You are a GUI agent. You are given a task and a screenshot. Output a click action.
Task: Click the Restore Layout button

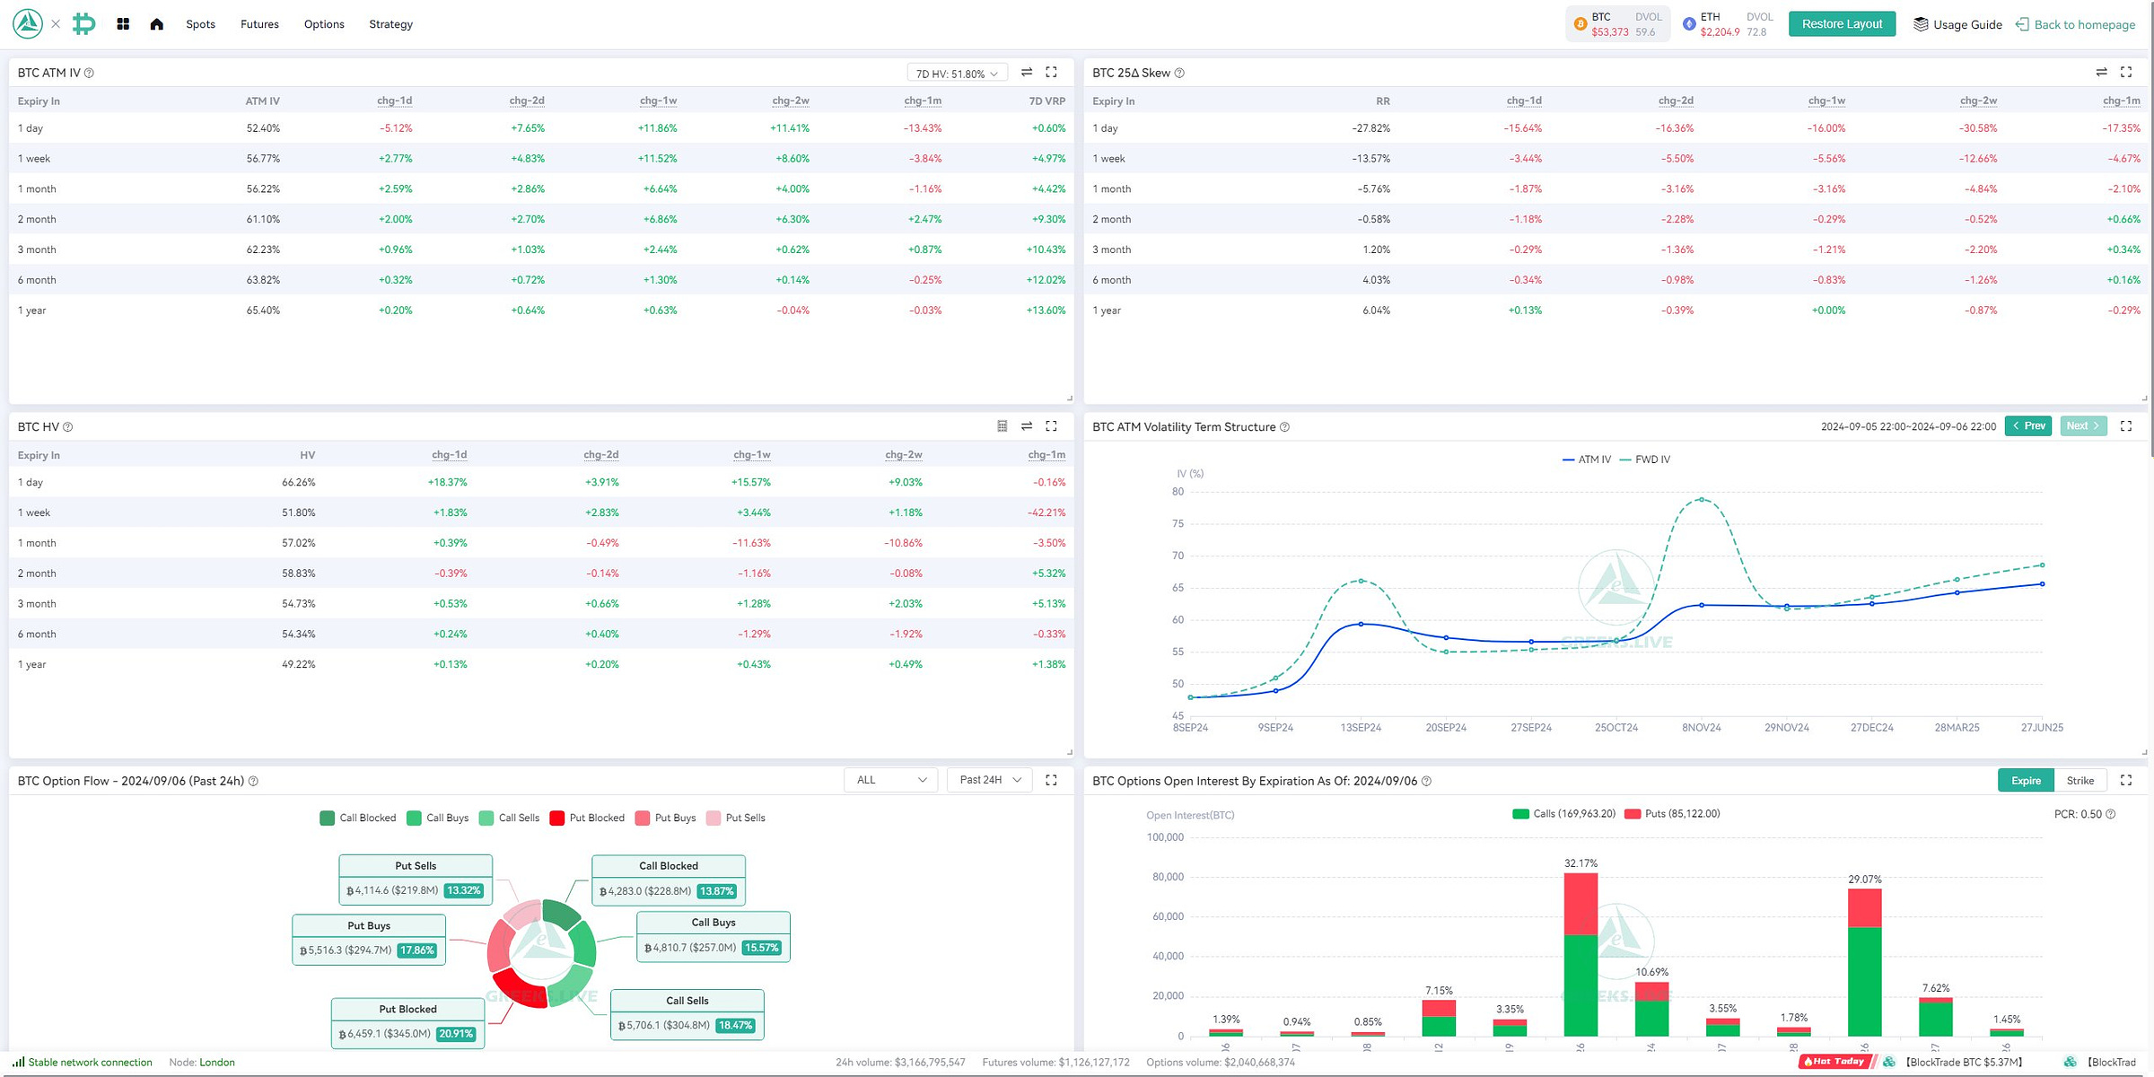tap(1842, 24)
